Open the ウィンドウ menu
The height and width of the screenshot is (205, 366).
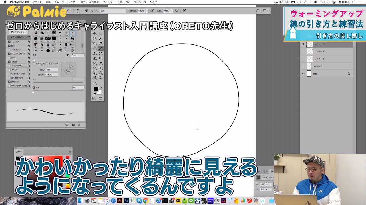coord(140,2)
